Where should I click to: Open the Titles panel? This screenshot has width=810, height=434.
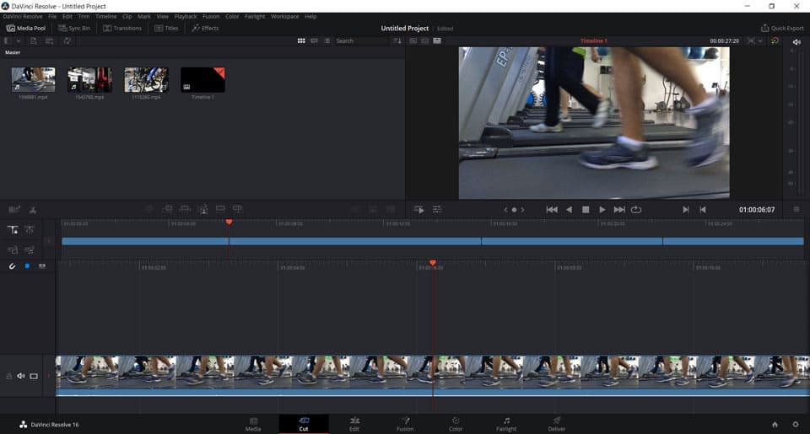(x=166, y=28)
